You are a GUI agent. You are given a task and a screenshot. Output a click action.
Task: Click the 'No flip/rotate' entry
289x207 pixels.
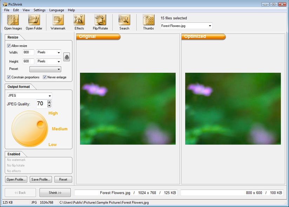(x=16, y=165)
